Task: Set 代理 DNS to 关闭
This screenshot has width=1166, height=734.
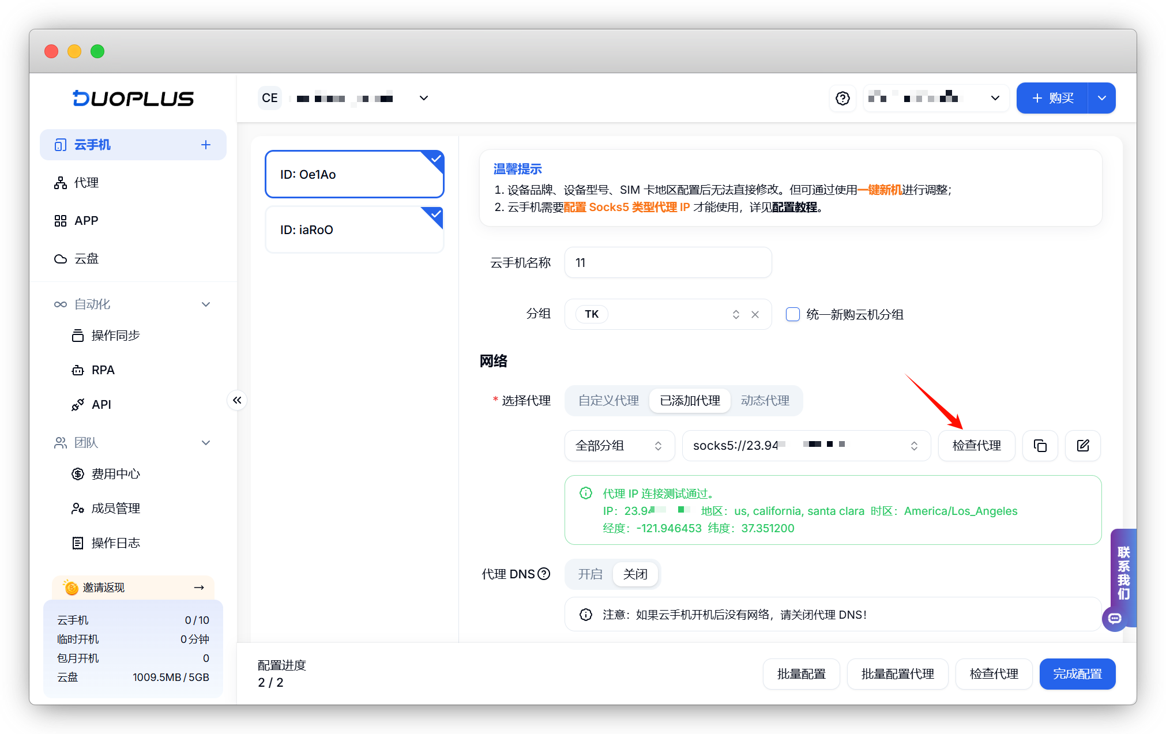Action: click(x=635, y=574)
